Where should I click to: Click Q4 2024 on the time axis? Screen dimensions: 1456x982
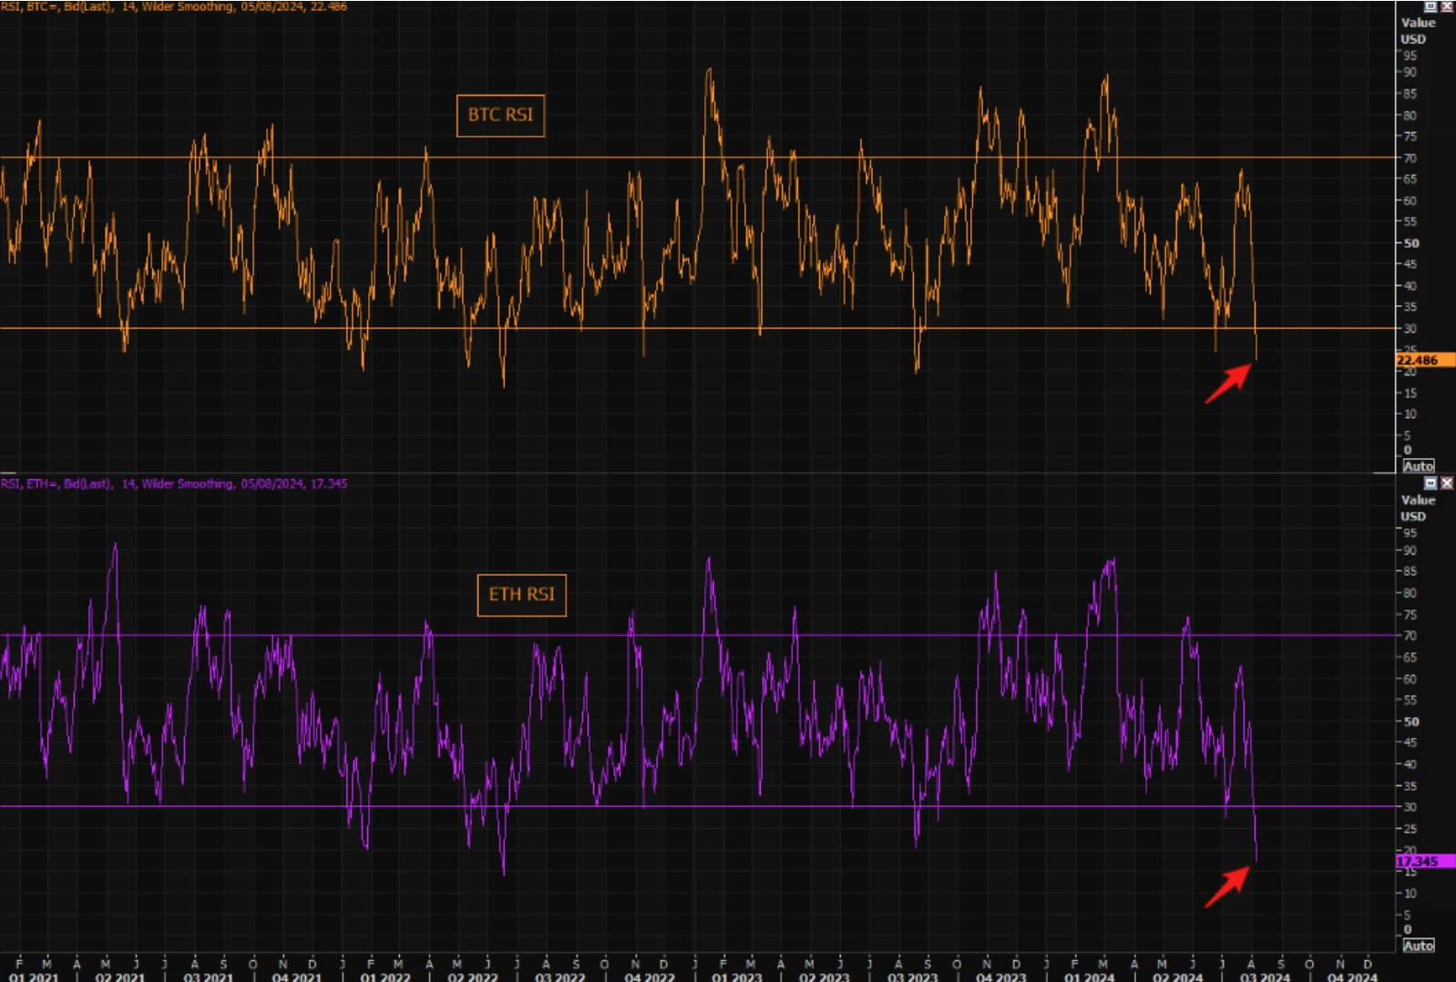[x=1352, y=977]
